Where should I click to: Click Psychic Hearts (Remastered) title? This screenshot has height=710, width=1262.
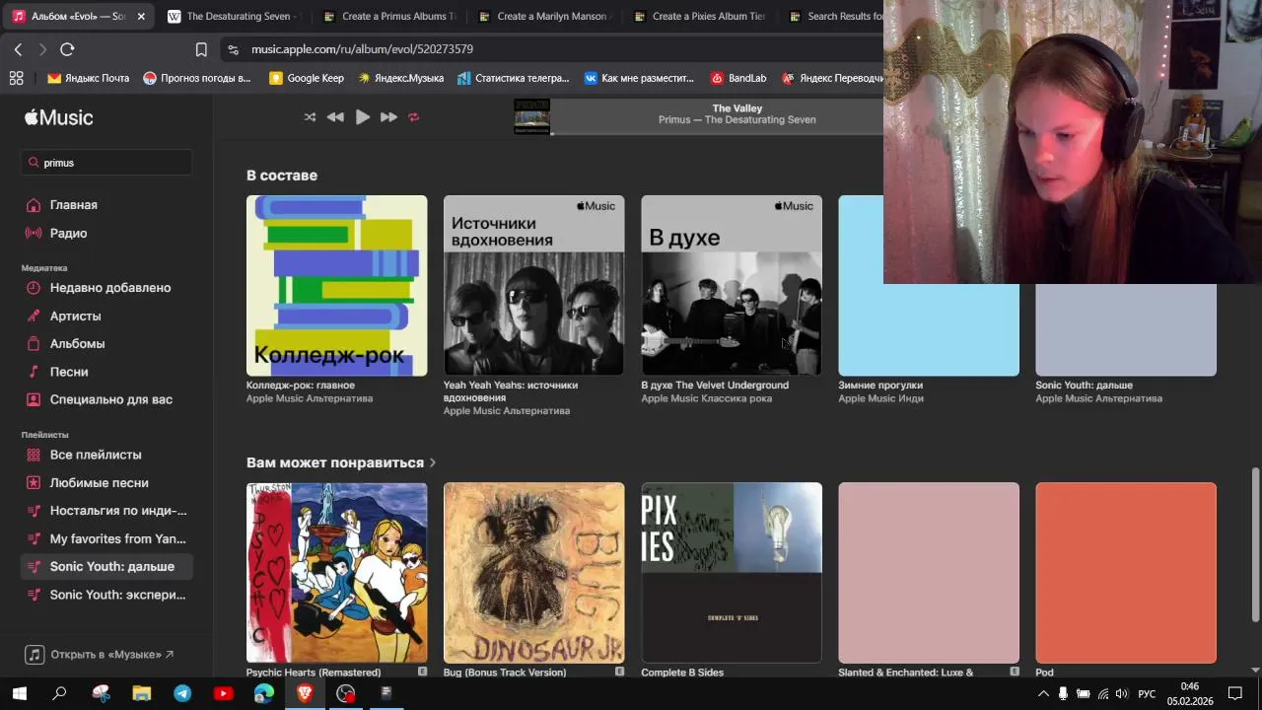[314, 673]
